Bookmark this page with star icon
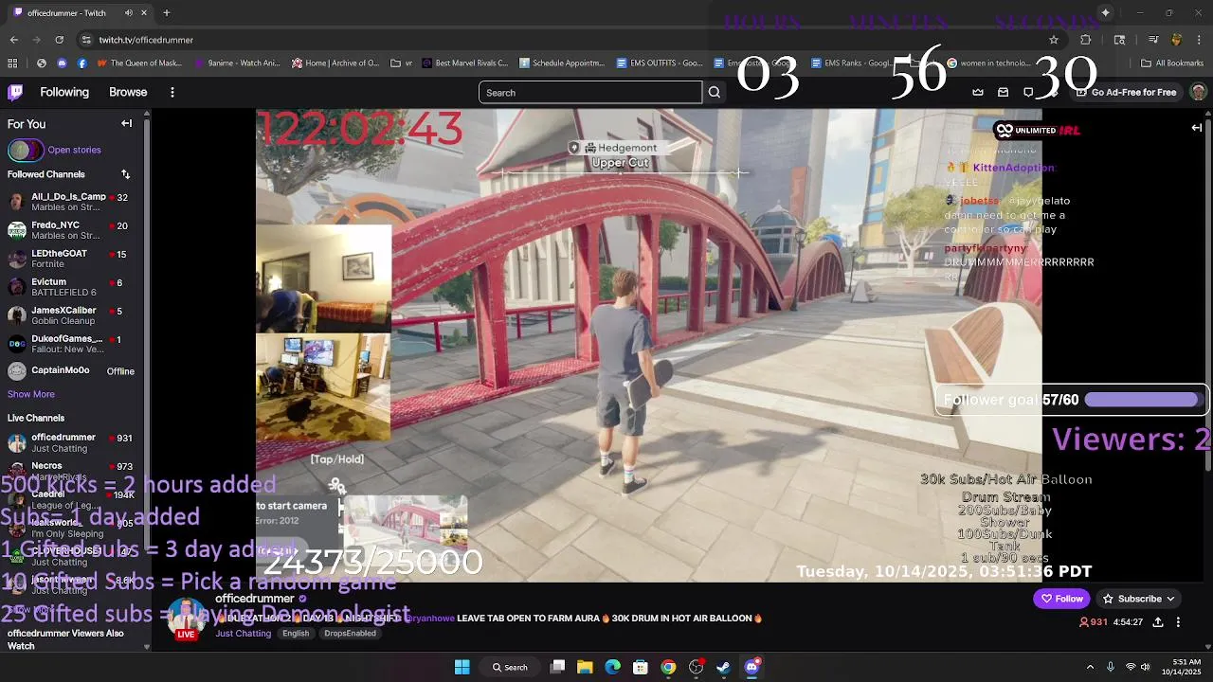This screenshot has height=682, width=1213. 1053,40
